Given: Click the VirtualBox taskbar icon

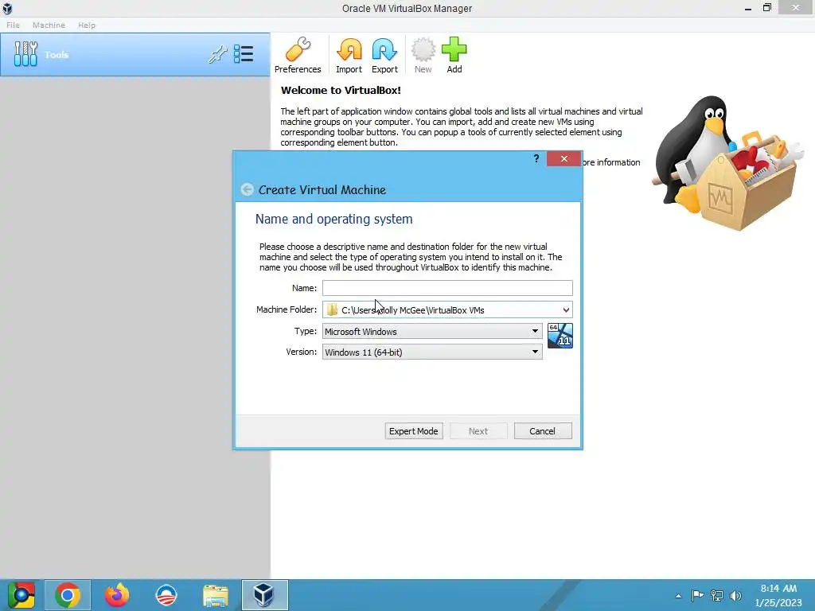Looking at the screenshot, I should coord(264,595).
